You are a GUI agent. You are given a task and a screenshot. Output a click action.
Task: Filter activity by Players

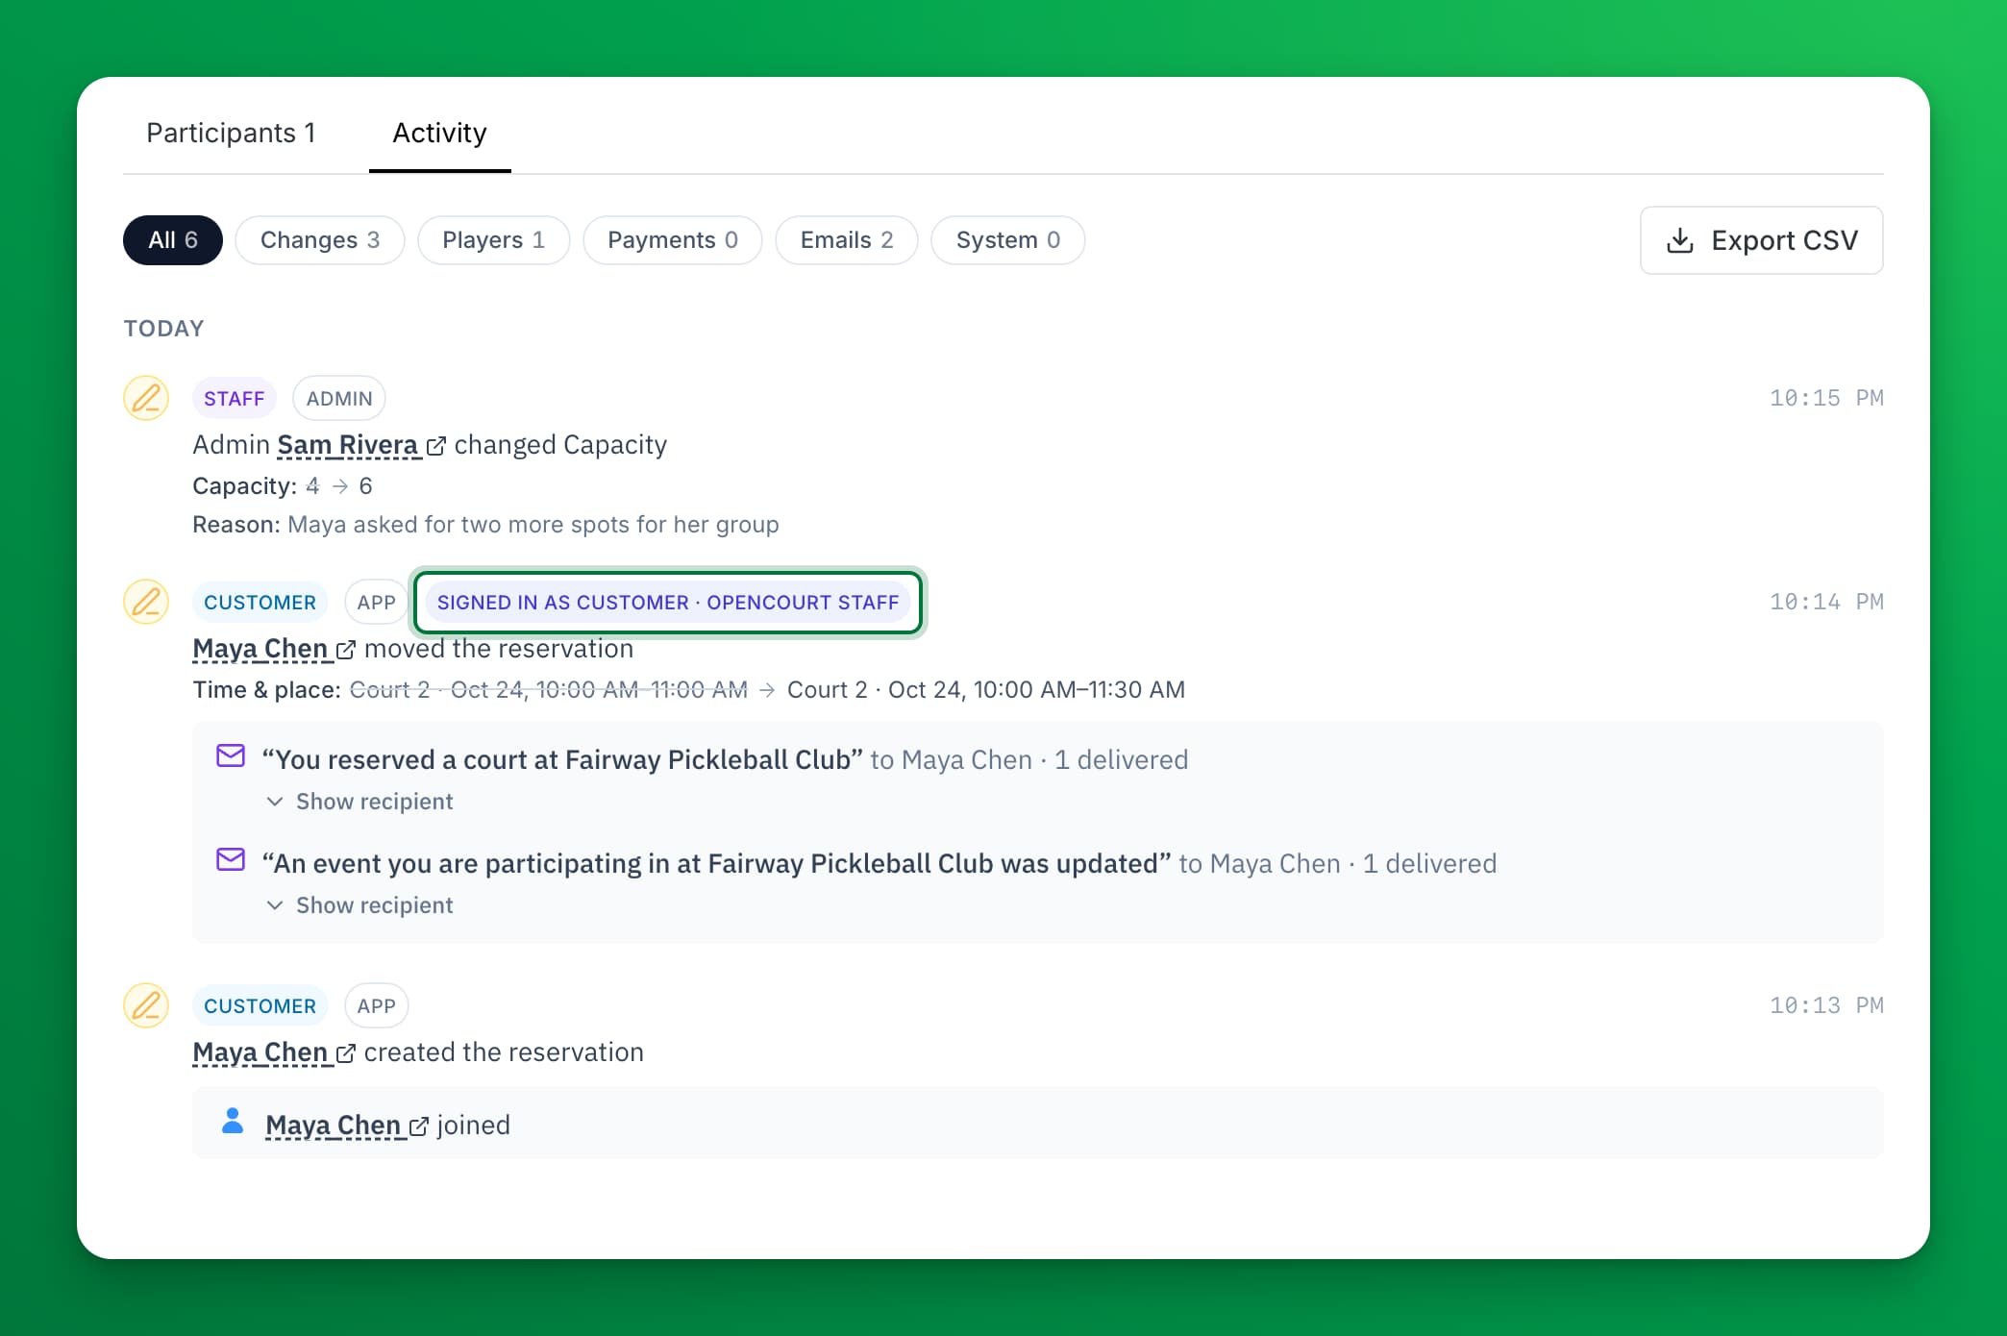pos(493,240)
